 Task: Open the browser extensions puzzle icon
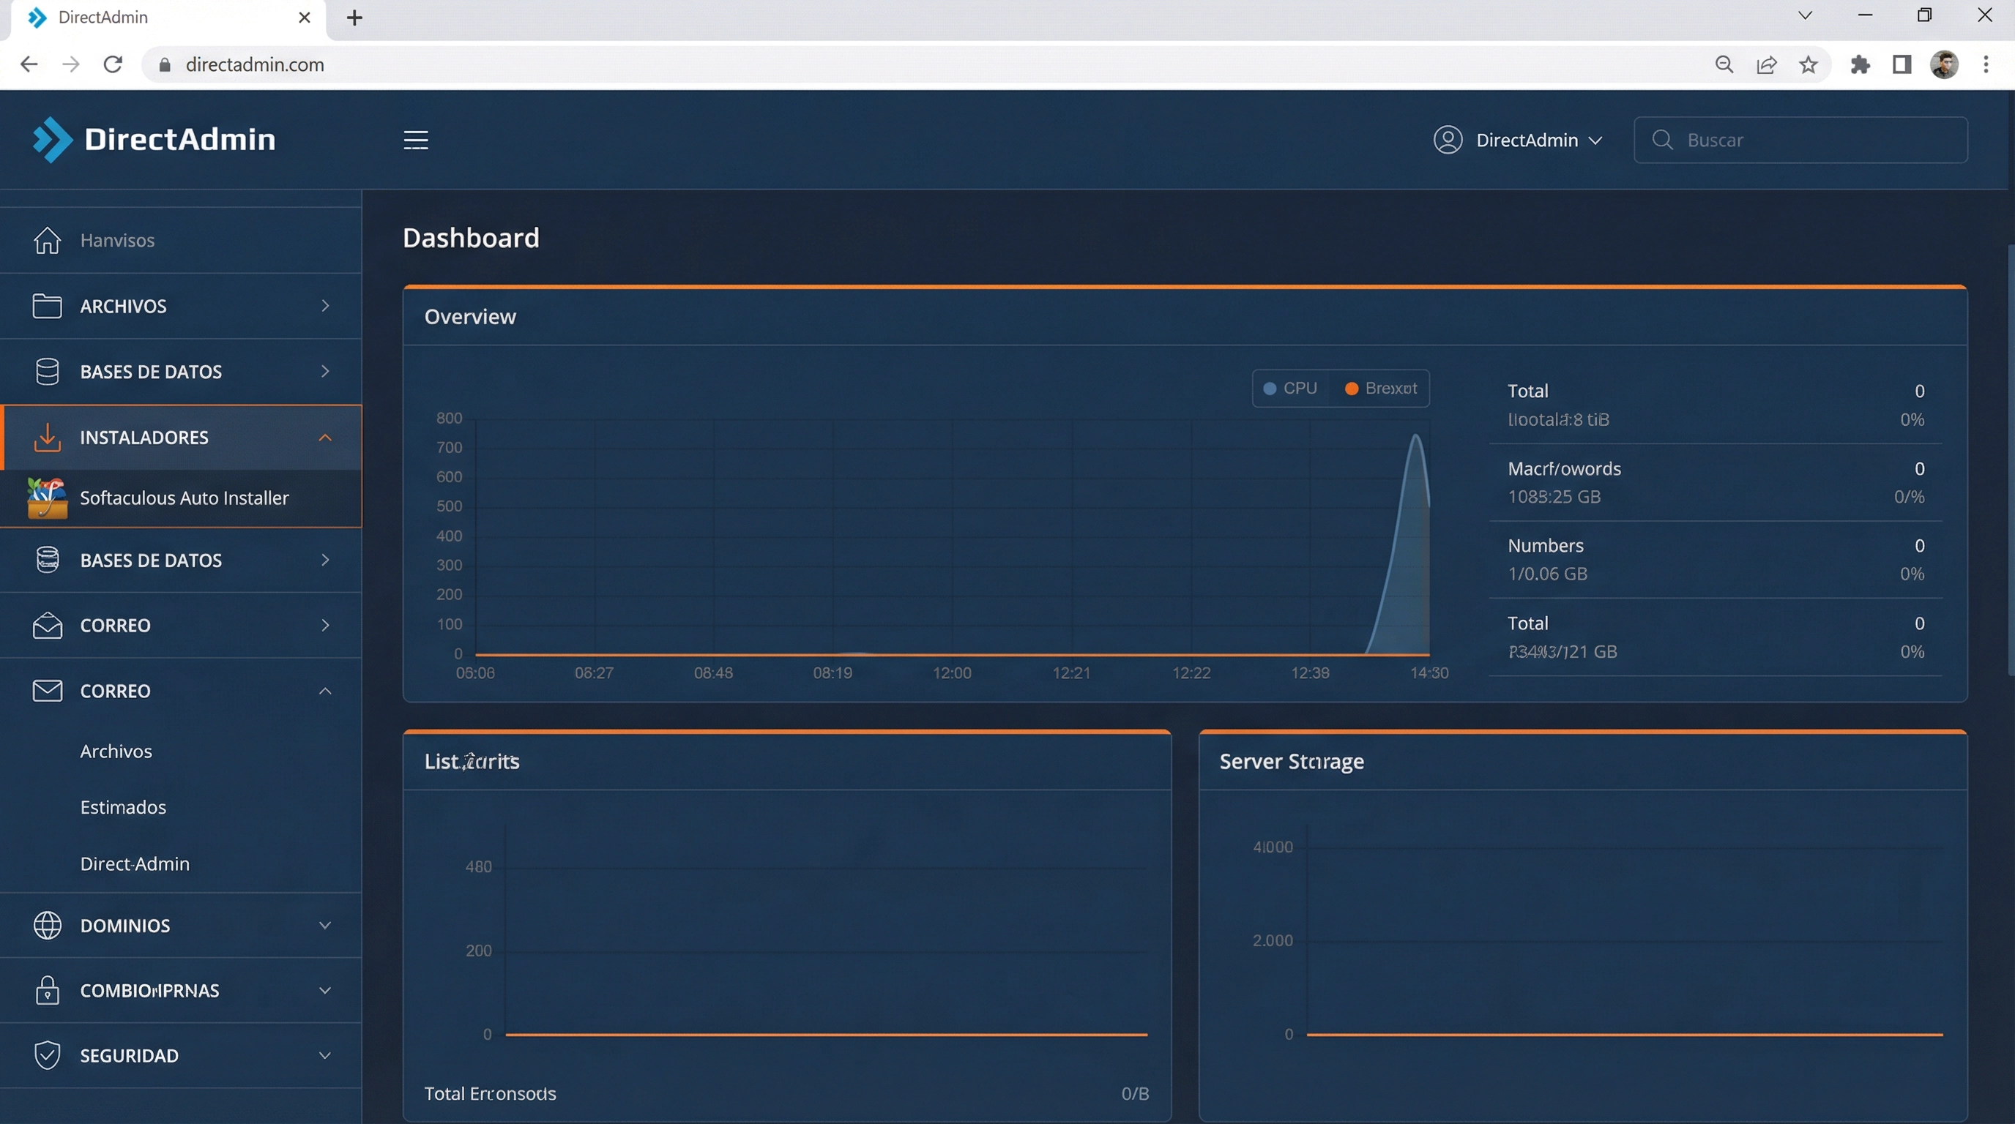(1860, 64)
